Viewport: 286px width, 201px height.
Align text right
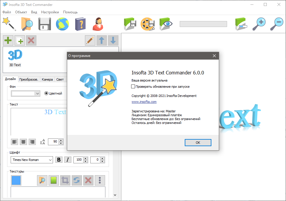click(x=32, y=142)
